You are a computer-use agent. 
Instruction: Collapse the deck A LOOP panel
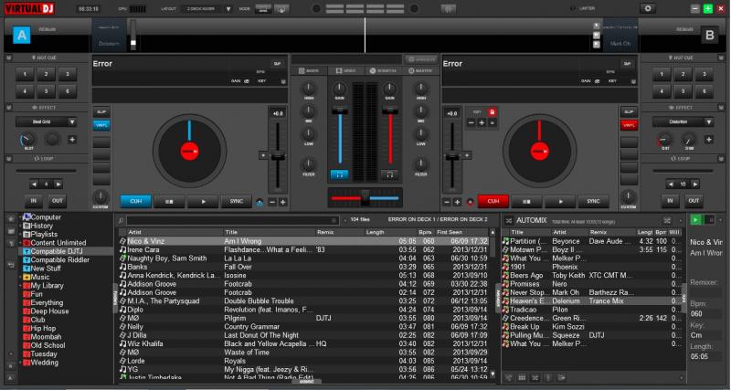(9, 159)
